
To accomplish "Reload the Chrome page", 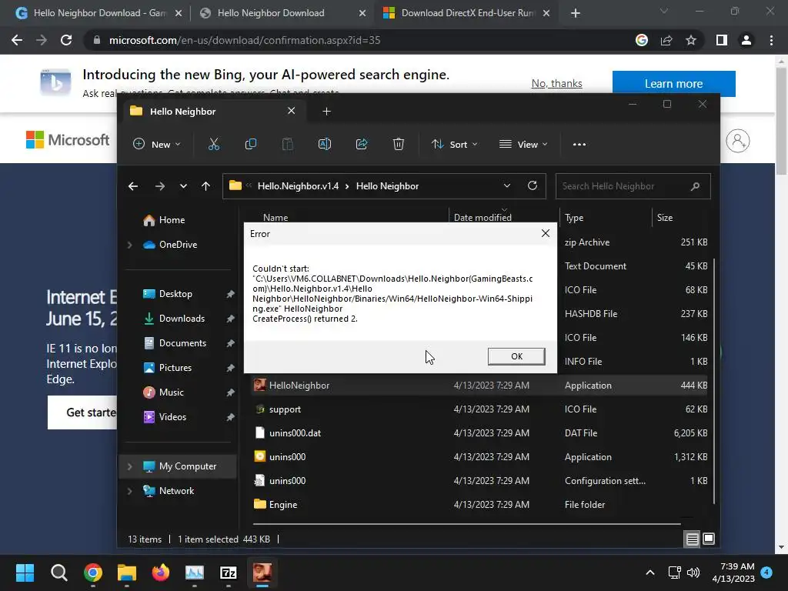I will coord(66,40).
